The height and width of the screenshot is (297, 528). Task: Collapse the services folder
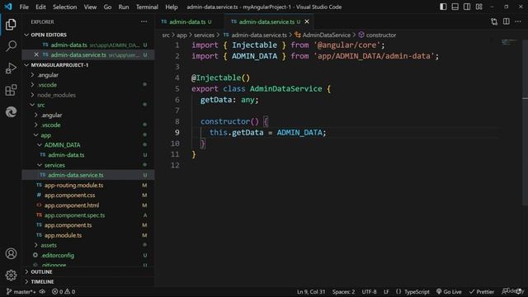[x=88, y=165]
